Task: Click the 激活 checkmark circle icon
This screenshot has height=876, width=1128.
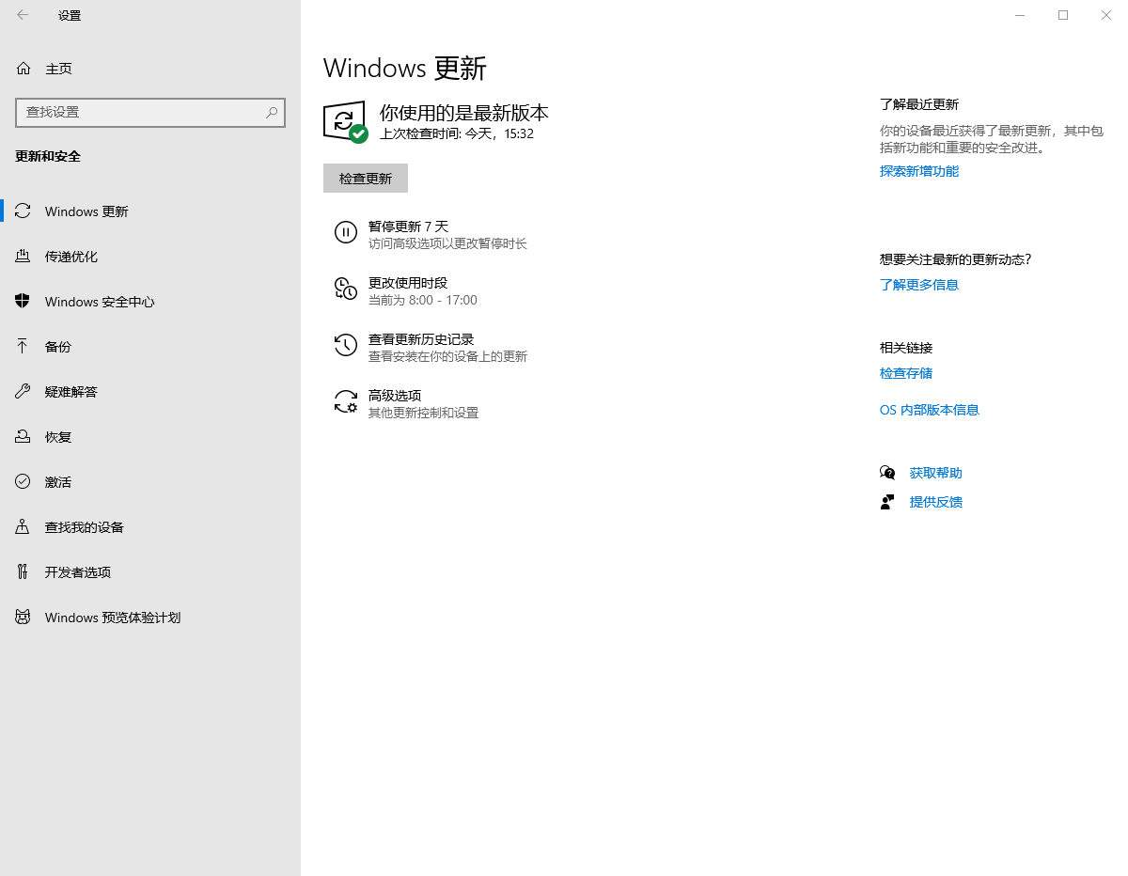Action: click(23, 482)
